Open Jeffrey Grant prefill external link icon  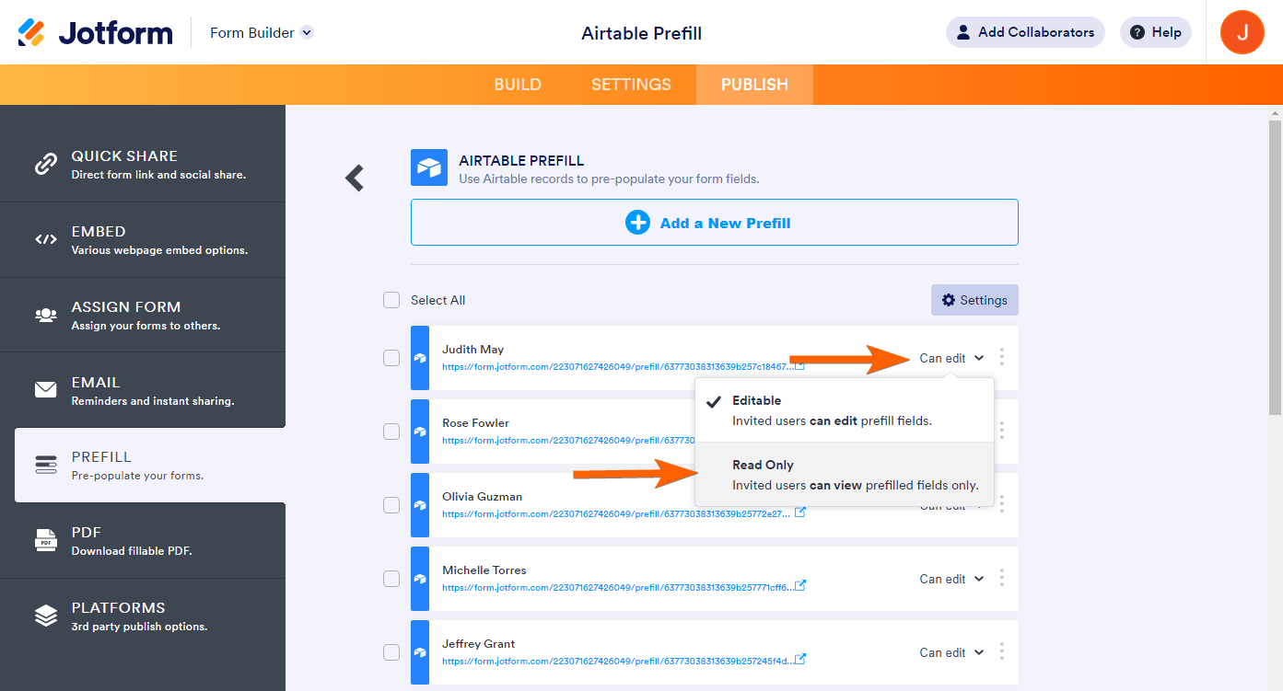800,659
